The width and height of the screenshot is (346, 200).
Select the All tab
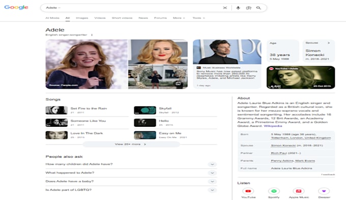[x=68, y=18]
